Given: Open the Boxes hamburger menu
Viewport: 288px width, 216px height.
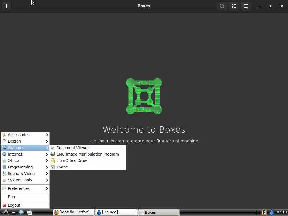Looking at the screenshot, I should 246,6.
